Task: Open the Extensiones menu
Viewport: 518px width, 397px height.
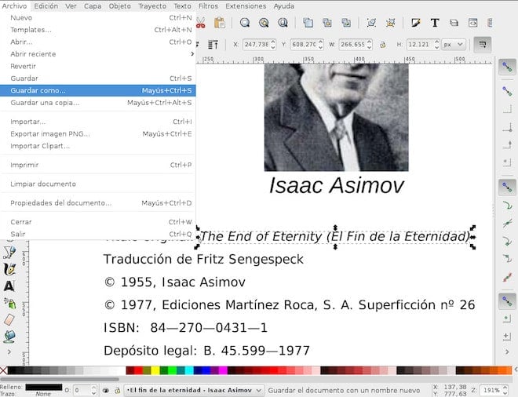Action: (246, 6)
